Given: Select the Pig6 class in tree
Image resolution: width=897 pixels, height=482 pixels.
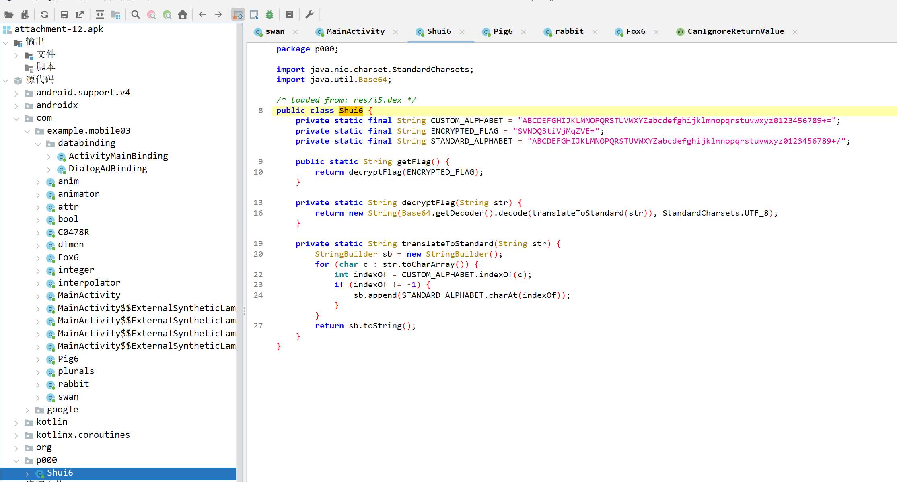Looking at the screenshot, I should (x=68, y=359).
